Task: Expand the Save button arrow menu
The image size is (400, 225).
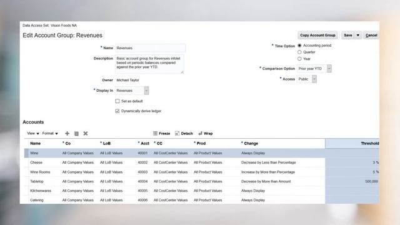Action: tap(358, 35)
